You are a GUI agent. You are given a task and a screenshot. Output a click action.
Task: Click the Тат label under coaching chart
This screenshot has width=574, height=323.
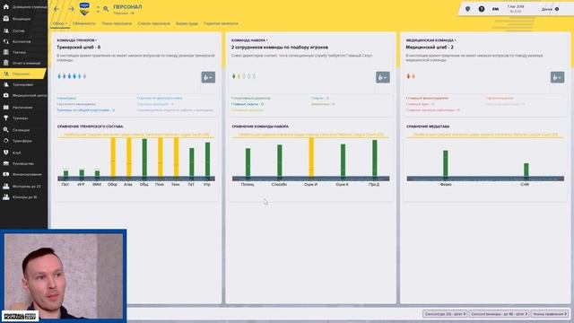click(x=191, y=185)
